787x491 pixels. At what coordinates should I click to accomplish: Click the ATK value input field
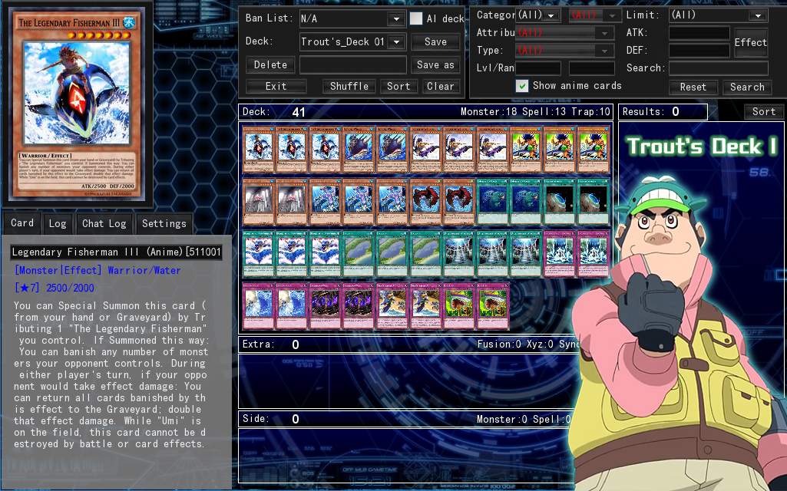(699, 33)
